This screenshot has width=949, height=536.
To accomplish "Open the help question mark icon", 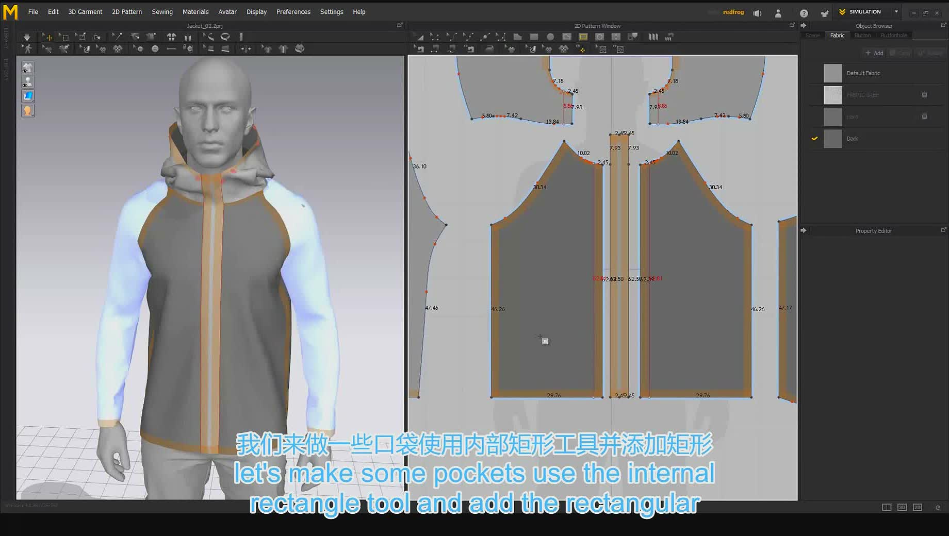I will 804,13.
